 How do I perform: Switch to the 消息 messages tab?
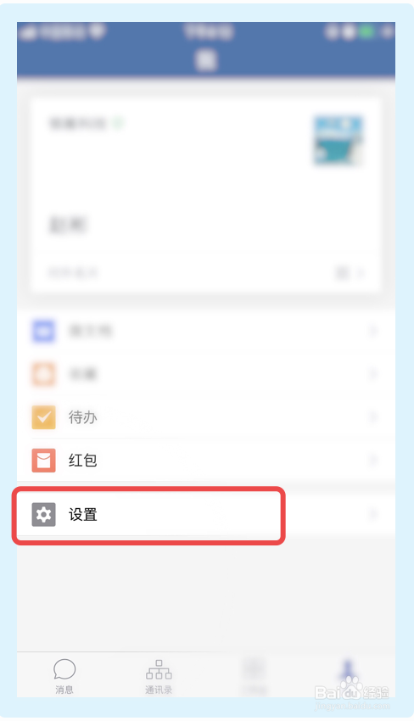pyautogui.click(x=64, y=676)
